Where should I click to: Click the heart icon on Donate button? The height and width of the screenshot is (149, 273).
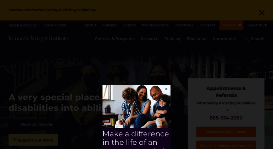tap(240, 25)
